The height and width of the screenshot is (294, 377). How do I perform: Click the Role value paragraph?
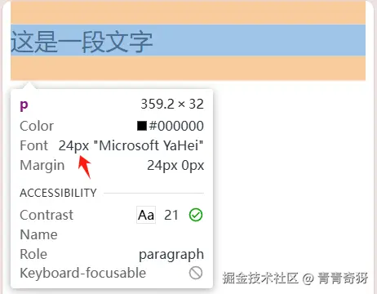(171, 255)
